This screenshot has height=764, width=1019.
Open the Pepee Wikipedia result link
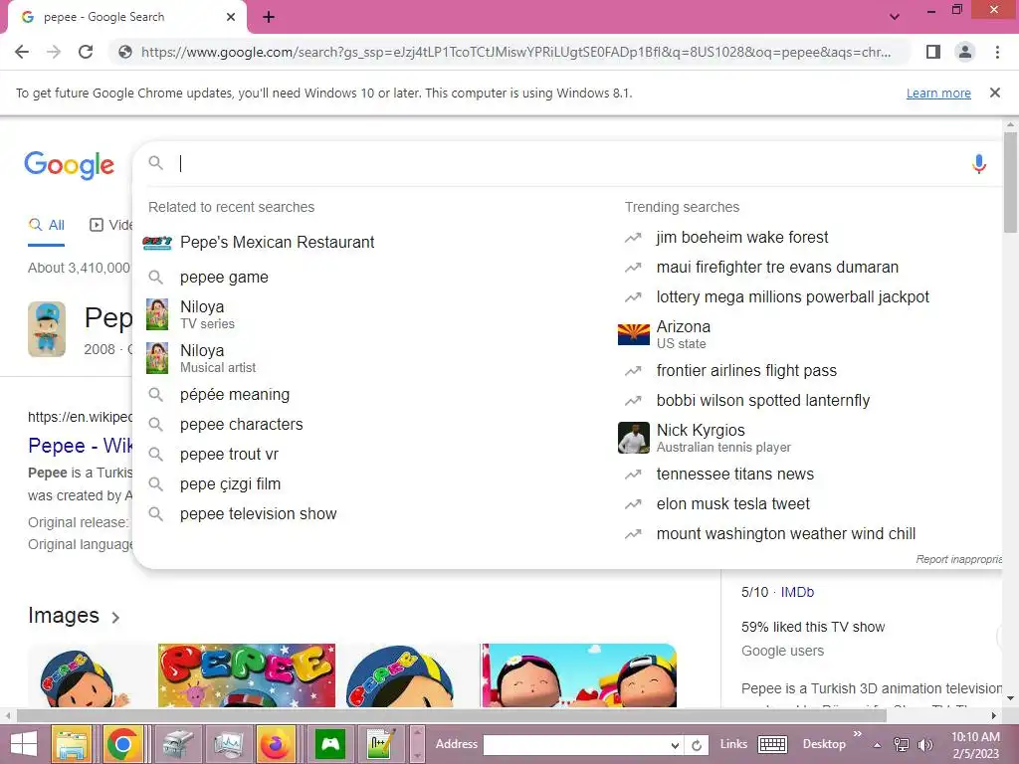pos(80,446)
